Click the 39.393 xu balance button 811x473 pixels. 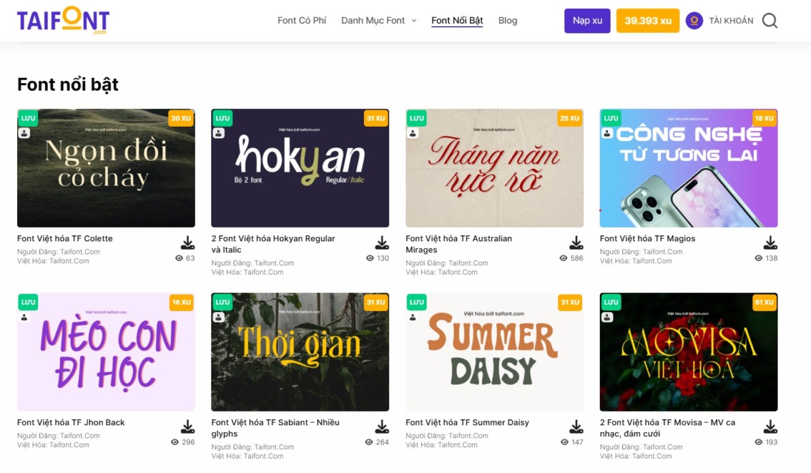tap(647, 20)
